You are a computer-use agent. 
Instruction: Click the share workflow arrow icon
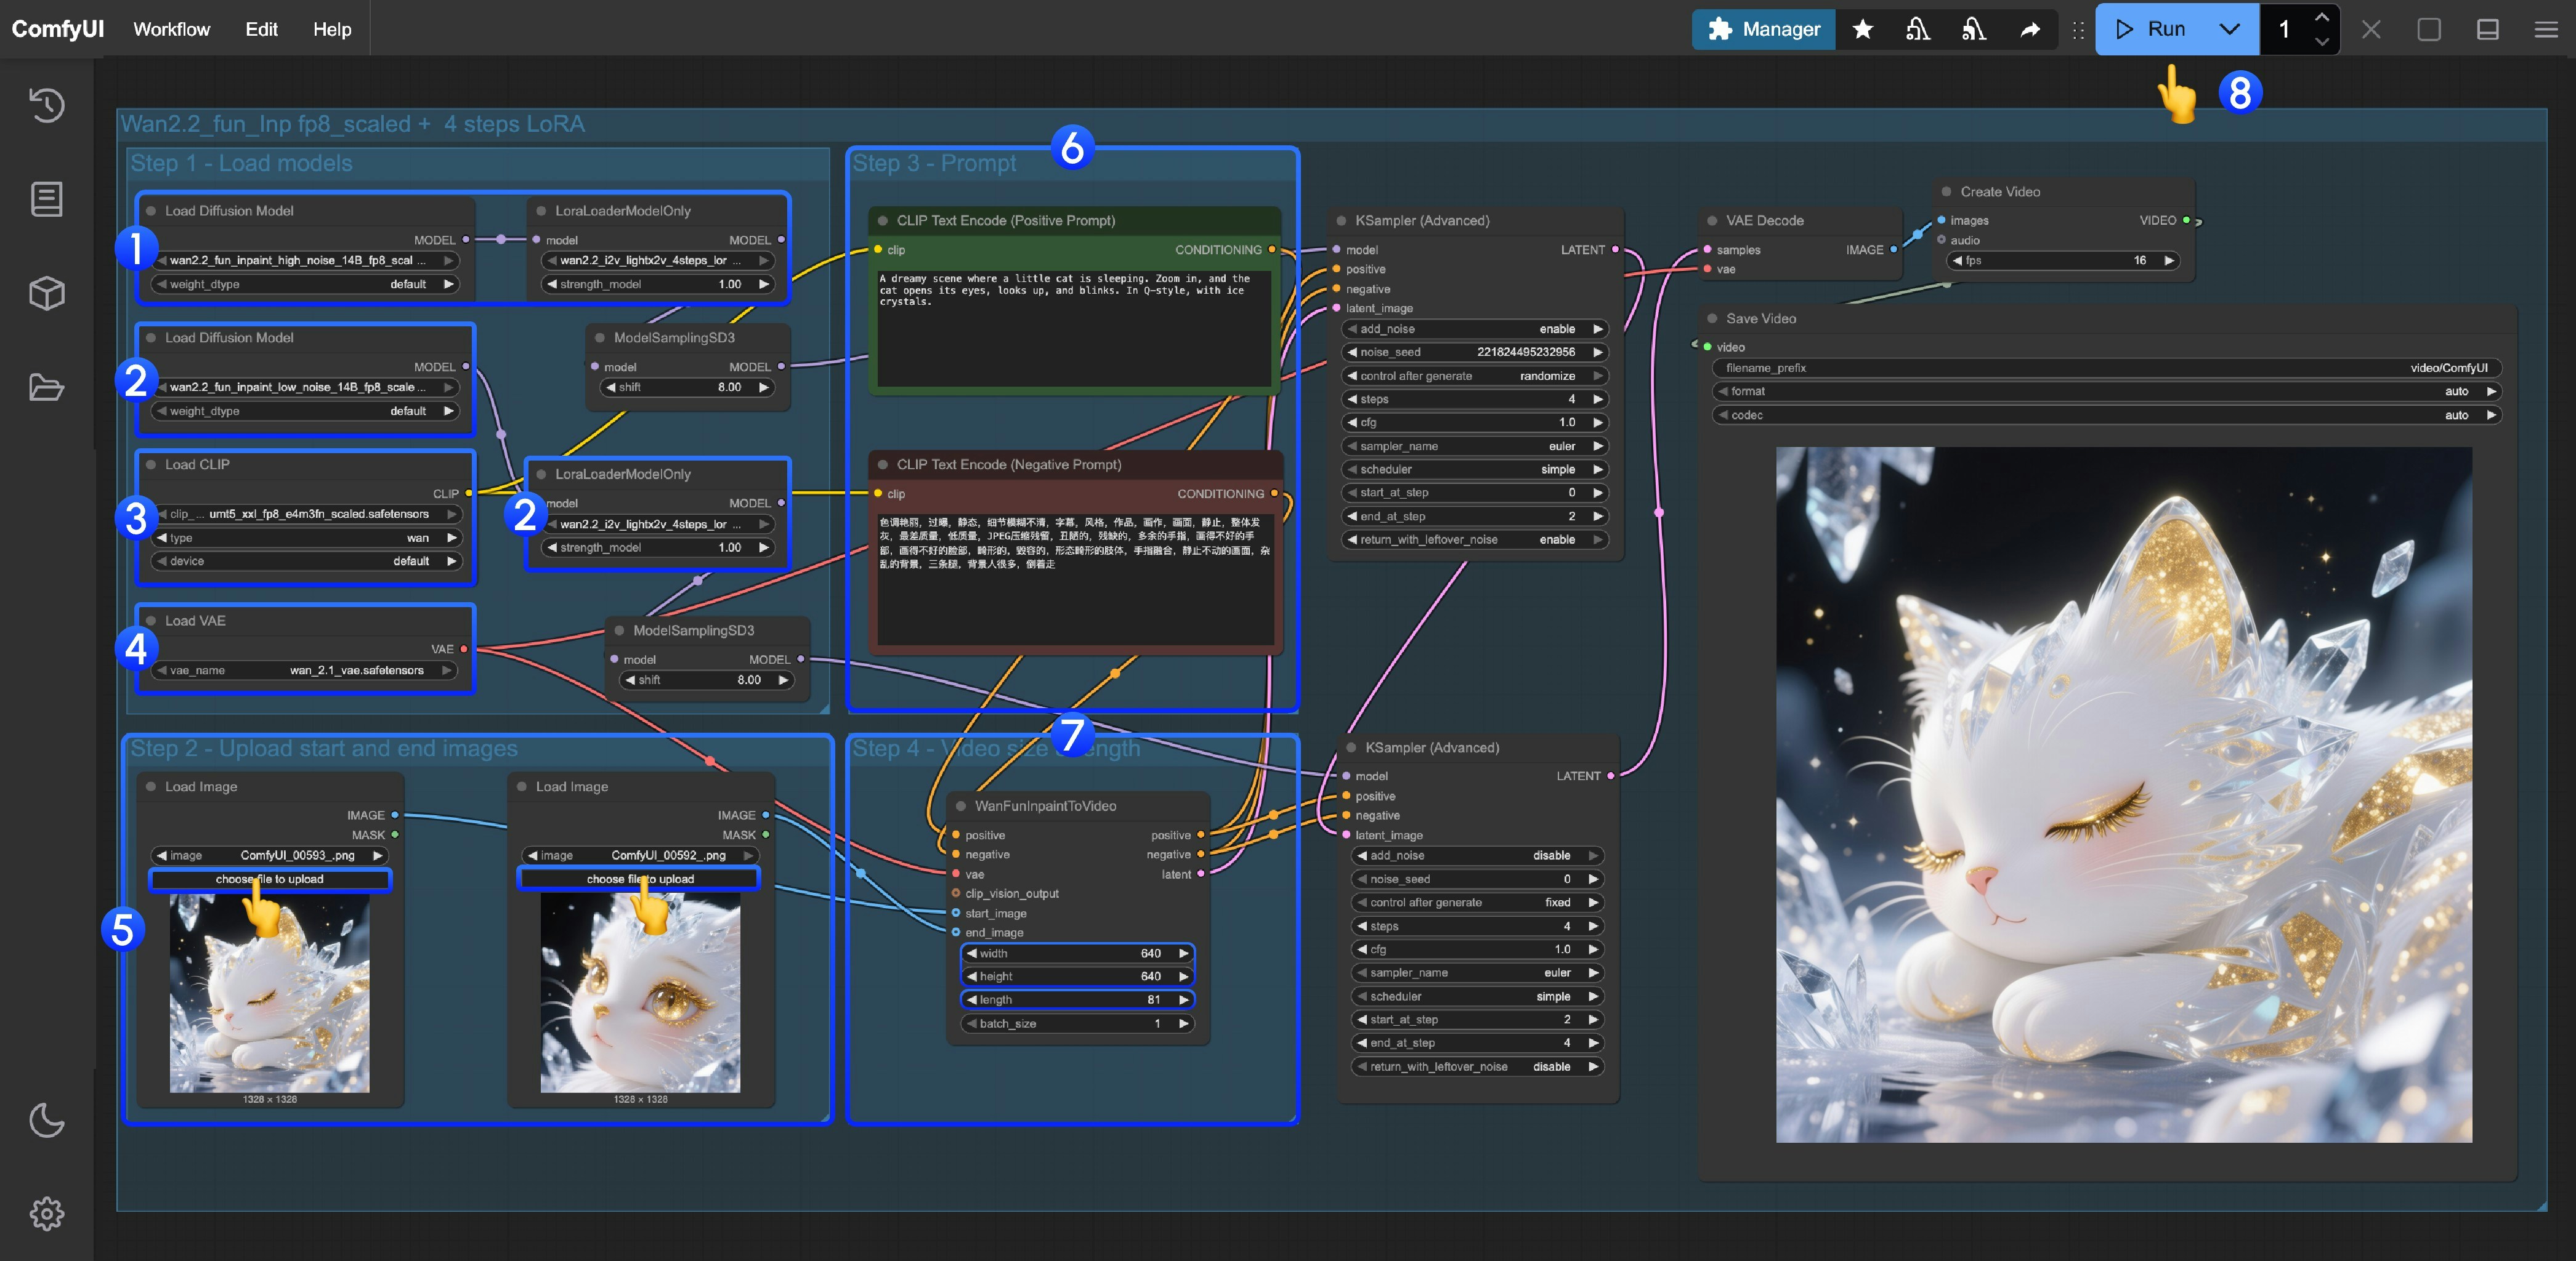click(x=2030, y=29)
